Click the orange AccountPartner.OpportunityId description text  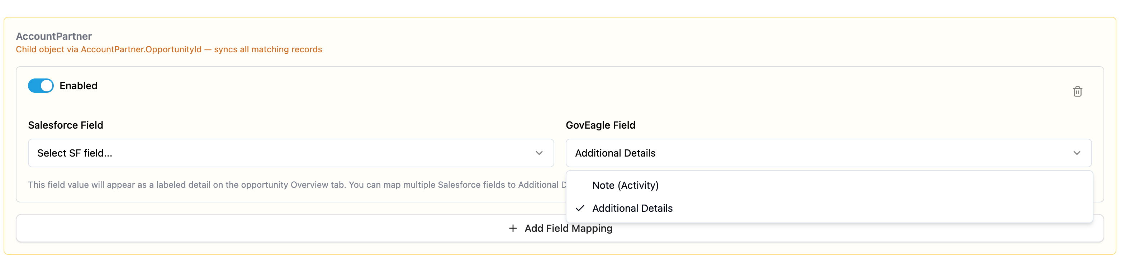point(168,49)
